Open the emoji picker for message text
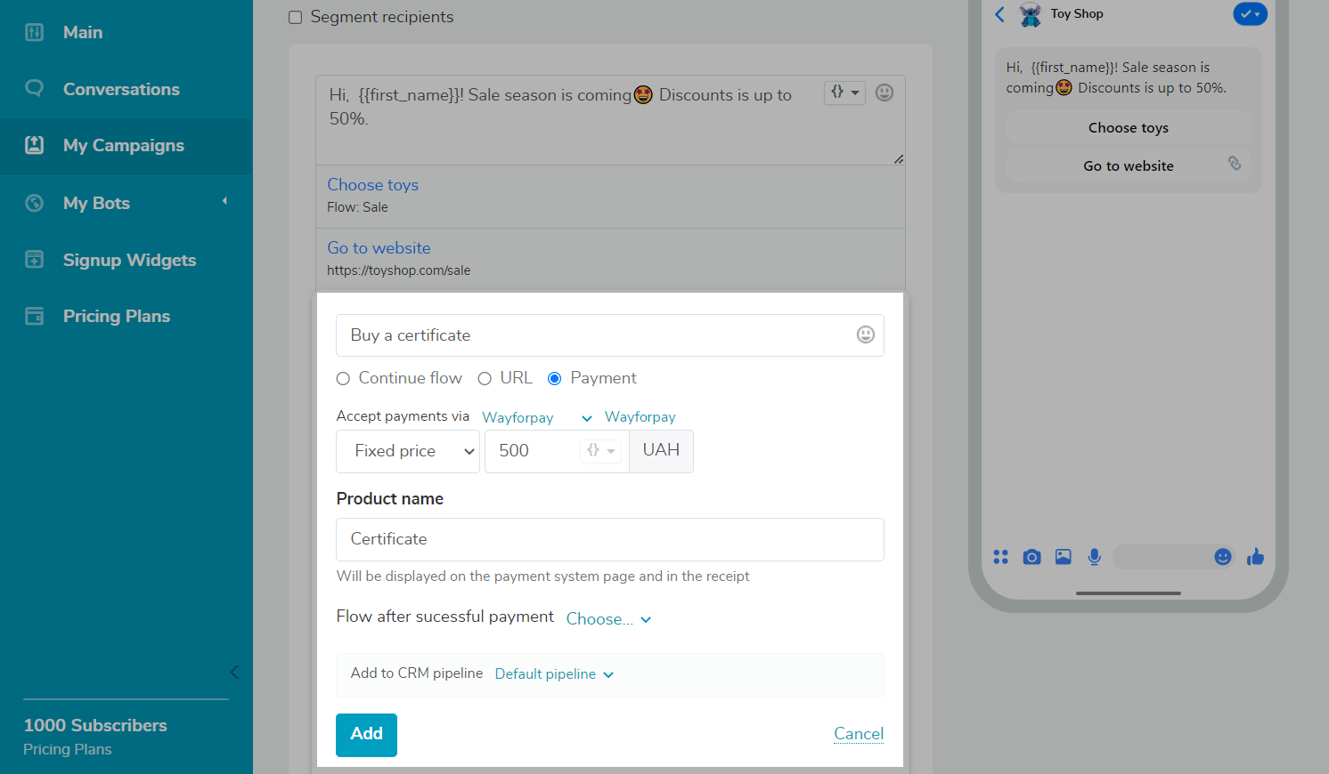Image resolution: width=1329 pixels, height=774 pixels. (884, 93)
